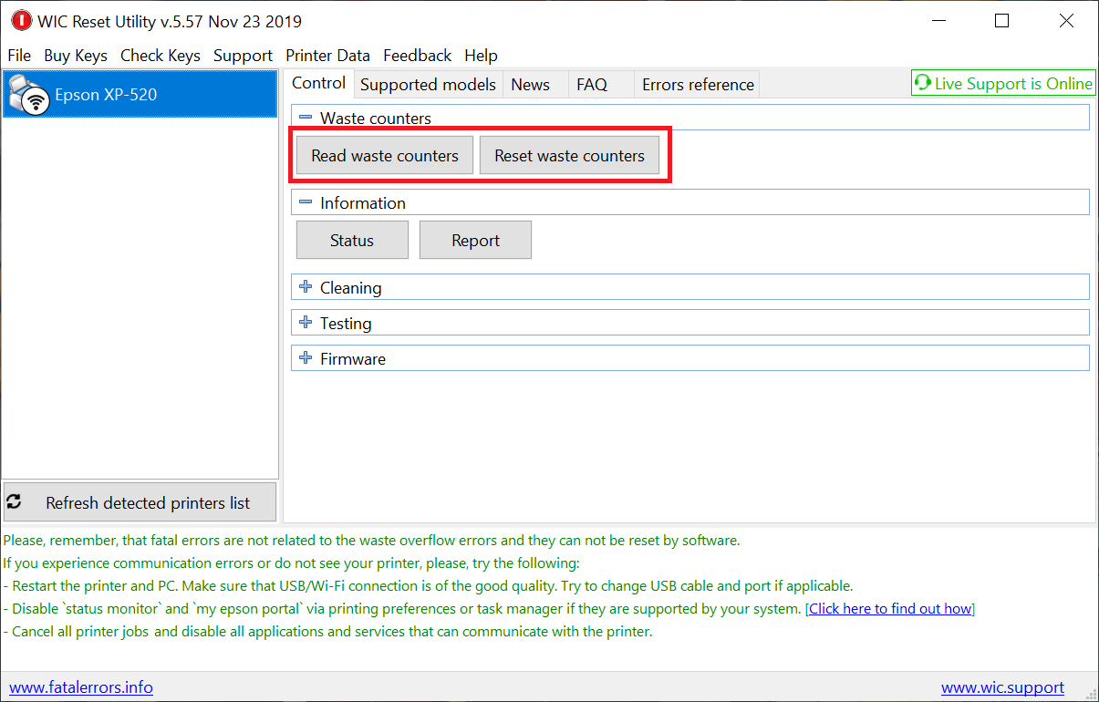Expand the Cleaning section

point(306,287)
